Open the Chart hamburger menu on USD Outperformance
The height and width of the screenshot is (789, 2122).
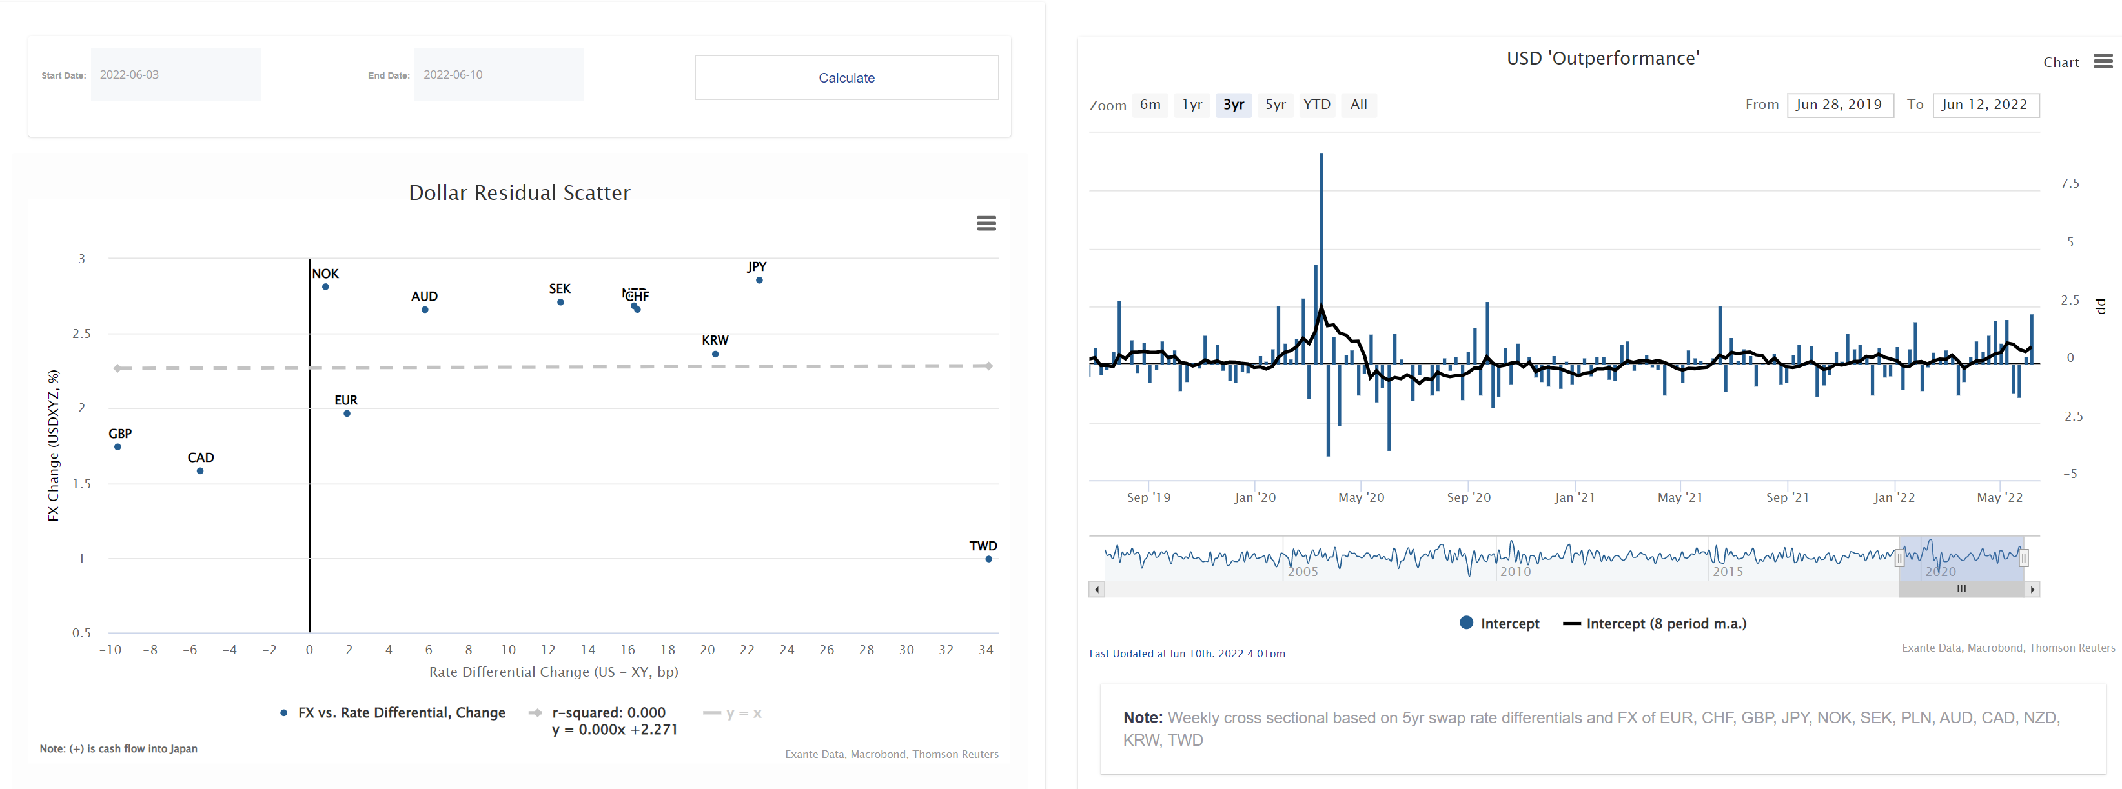(2103, 60)
